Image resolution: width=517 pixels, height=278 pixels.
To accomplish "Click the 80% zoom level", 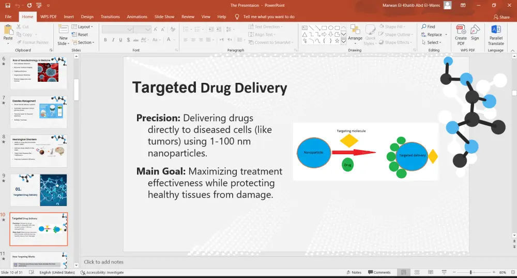I will point(503,272).
